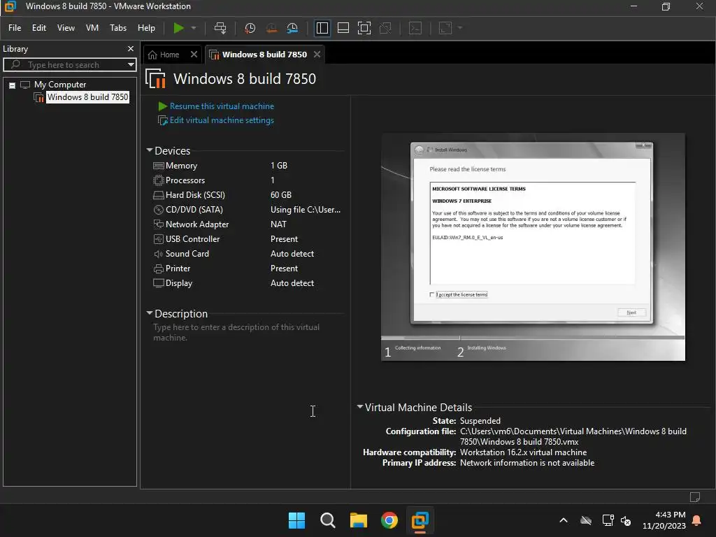The image size is (716, 537).
Task: Collapse the Virtual Machine Details section
Action: [x=360, y=407]
